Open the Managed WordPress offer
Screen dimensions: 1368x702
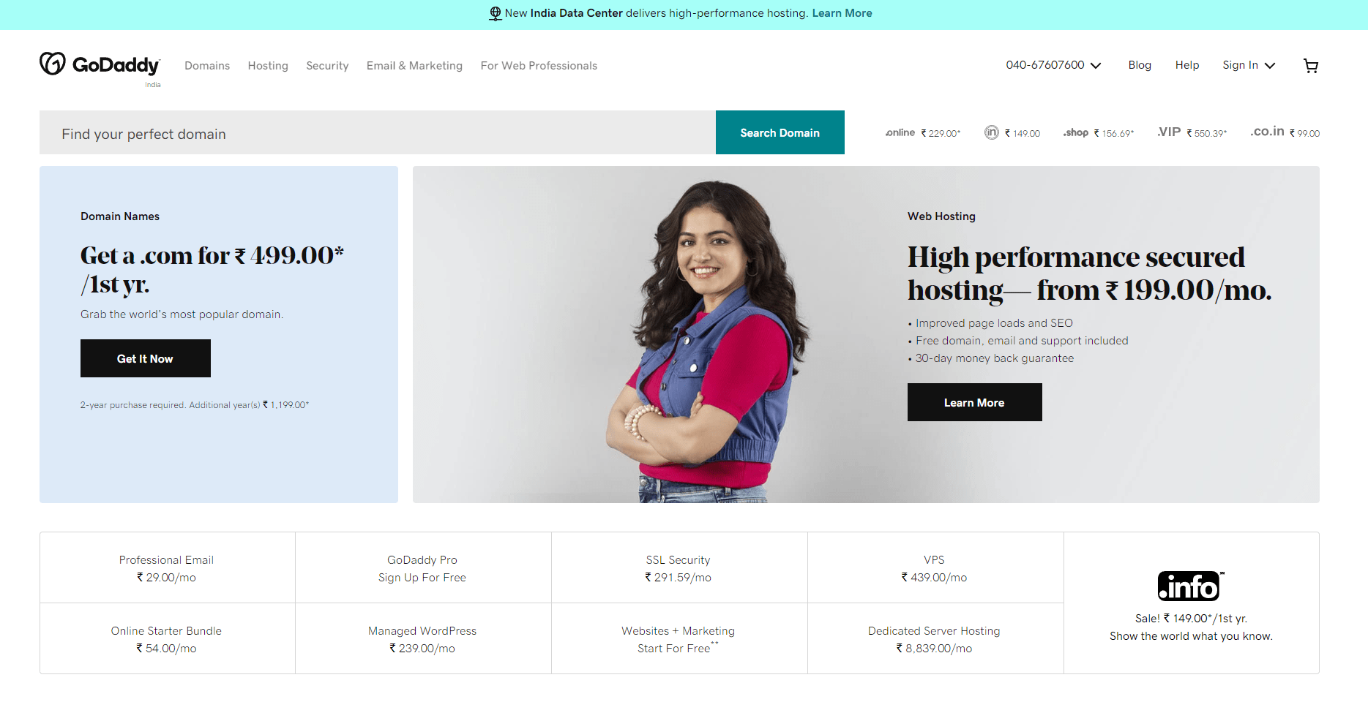[423, 638]
